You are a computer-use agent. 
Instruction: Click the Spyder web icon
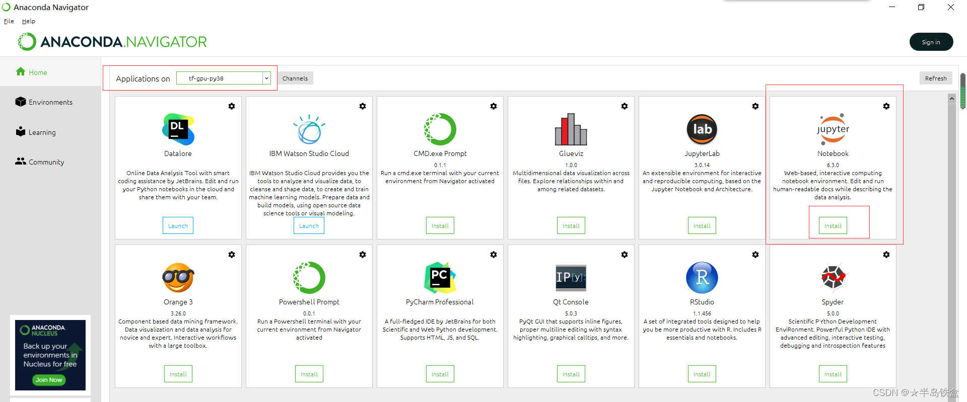click(833, 278)
